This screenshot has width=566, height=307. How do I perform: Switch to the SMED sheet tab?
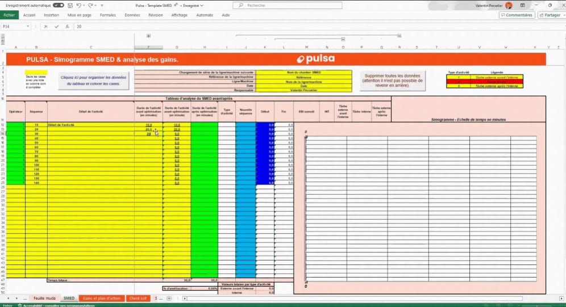(x=69, y=298)
